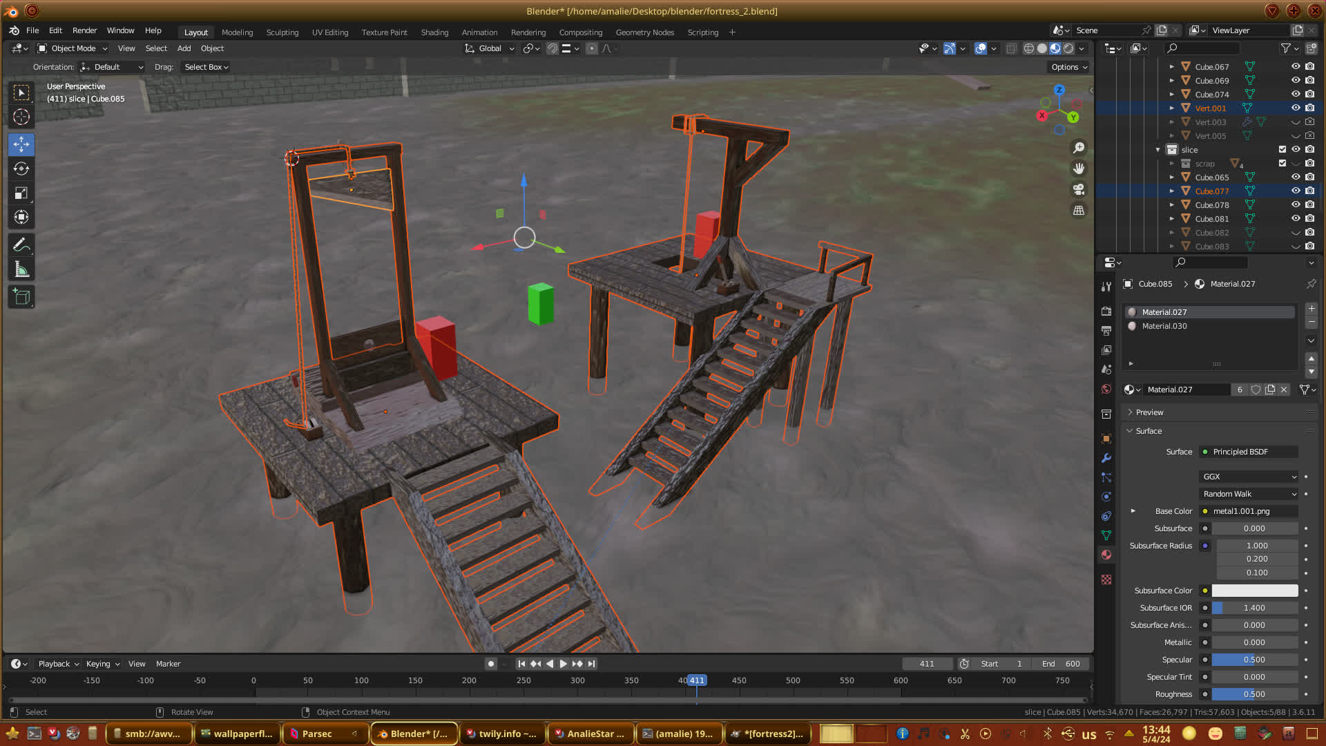The height and width of the screenshot is (746, 1326).
Task: Click the Add Cube tool
Action: (21, 297)
